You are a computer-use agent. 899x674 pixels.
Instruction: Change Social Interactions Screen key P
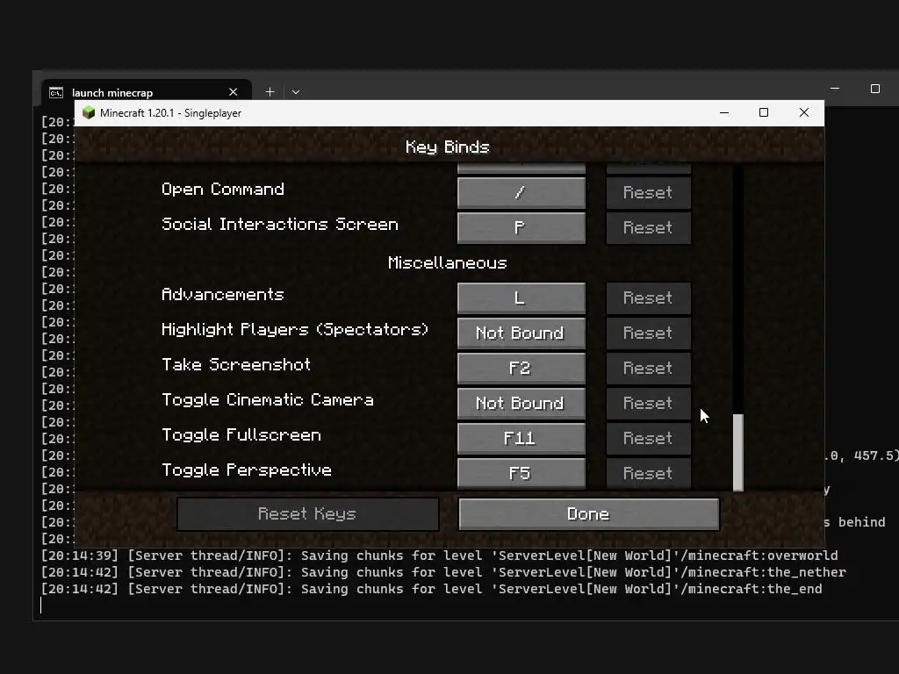click(x=521, y=227)
